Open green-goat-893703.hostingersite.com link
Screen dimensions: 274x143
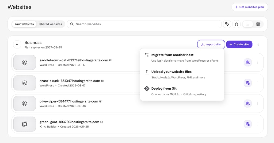[x=69, y=122]
